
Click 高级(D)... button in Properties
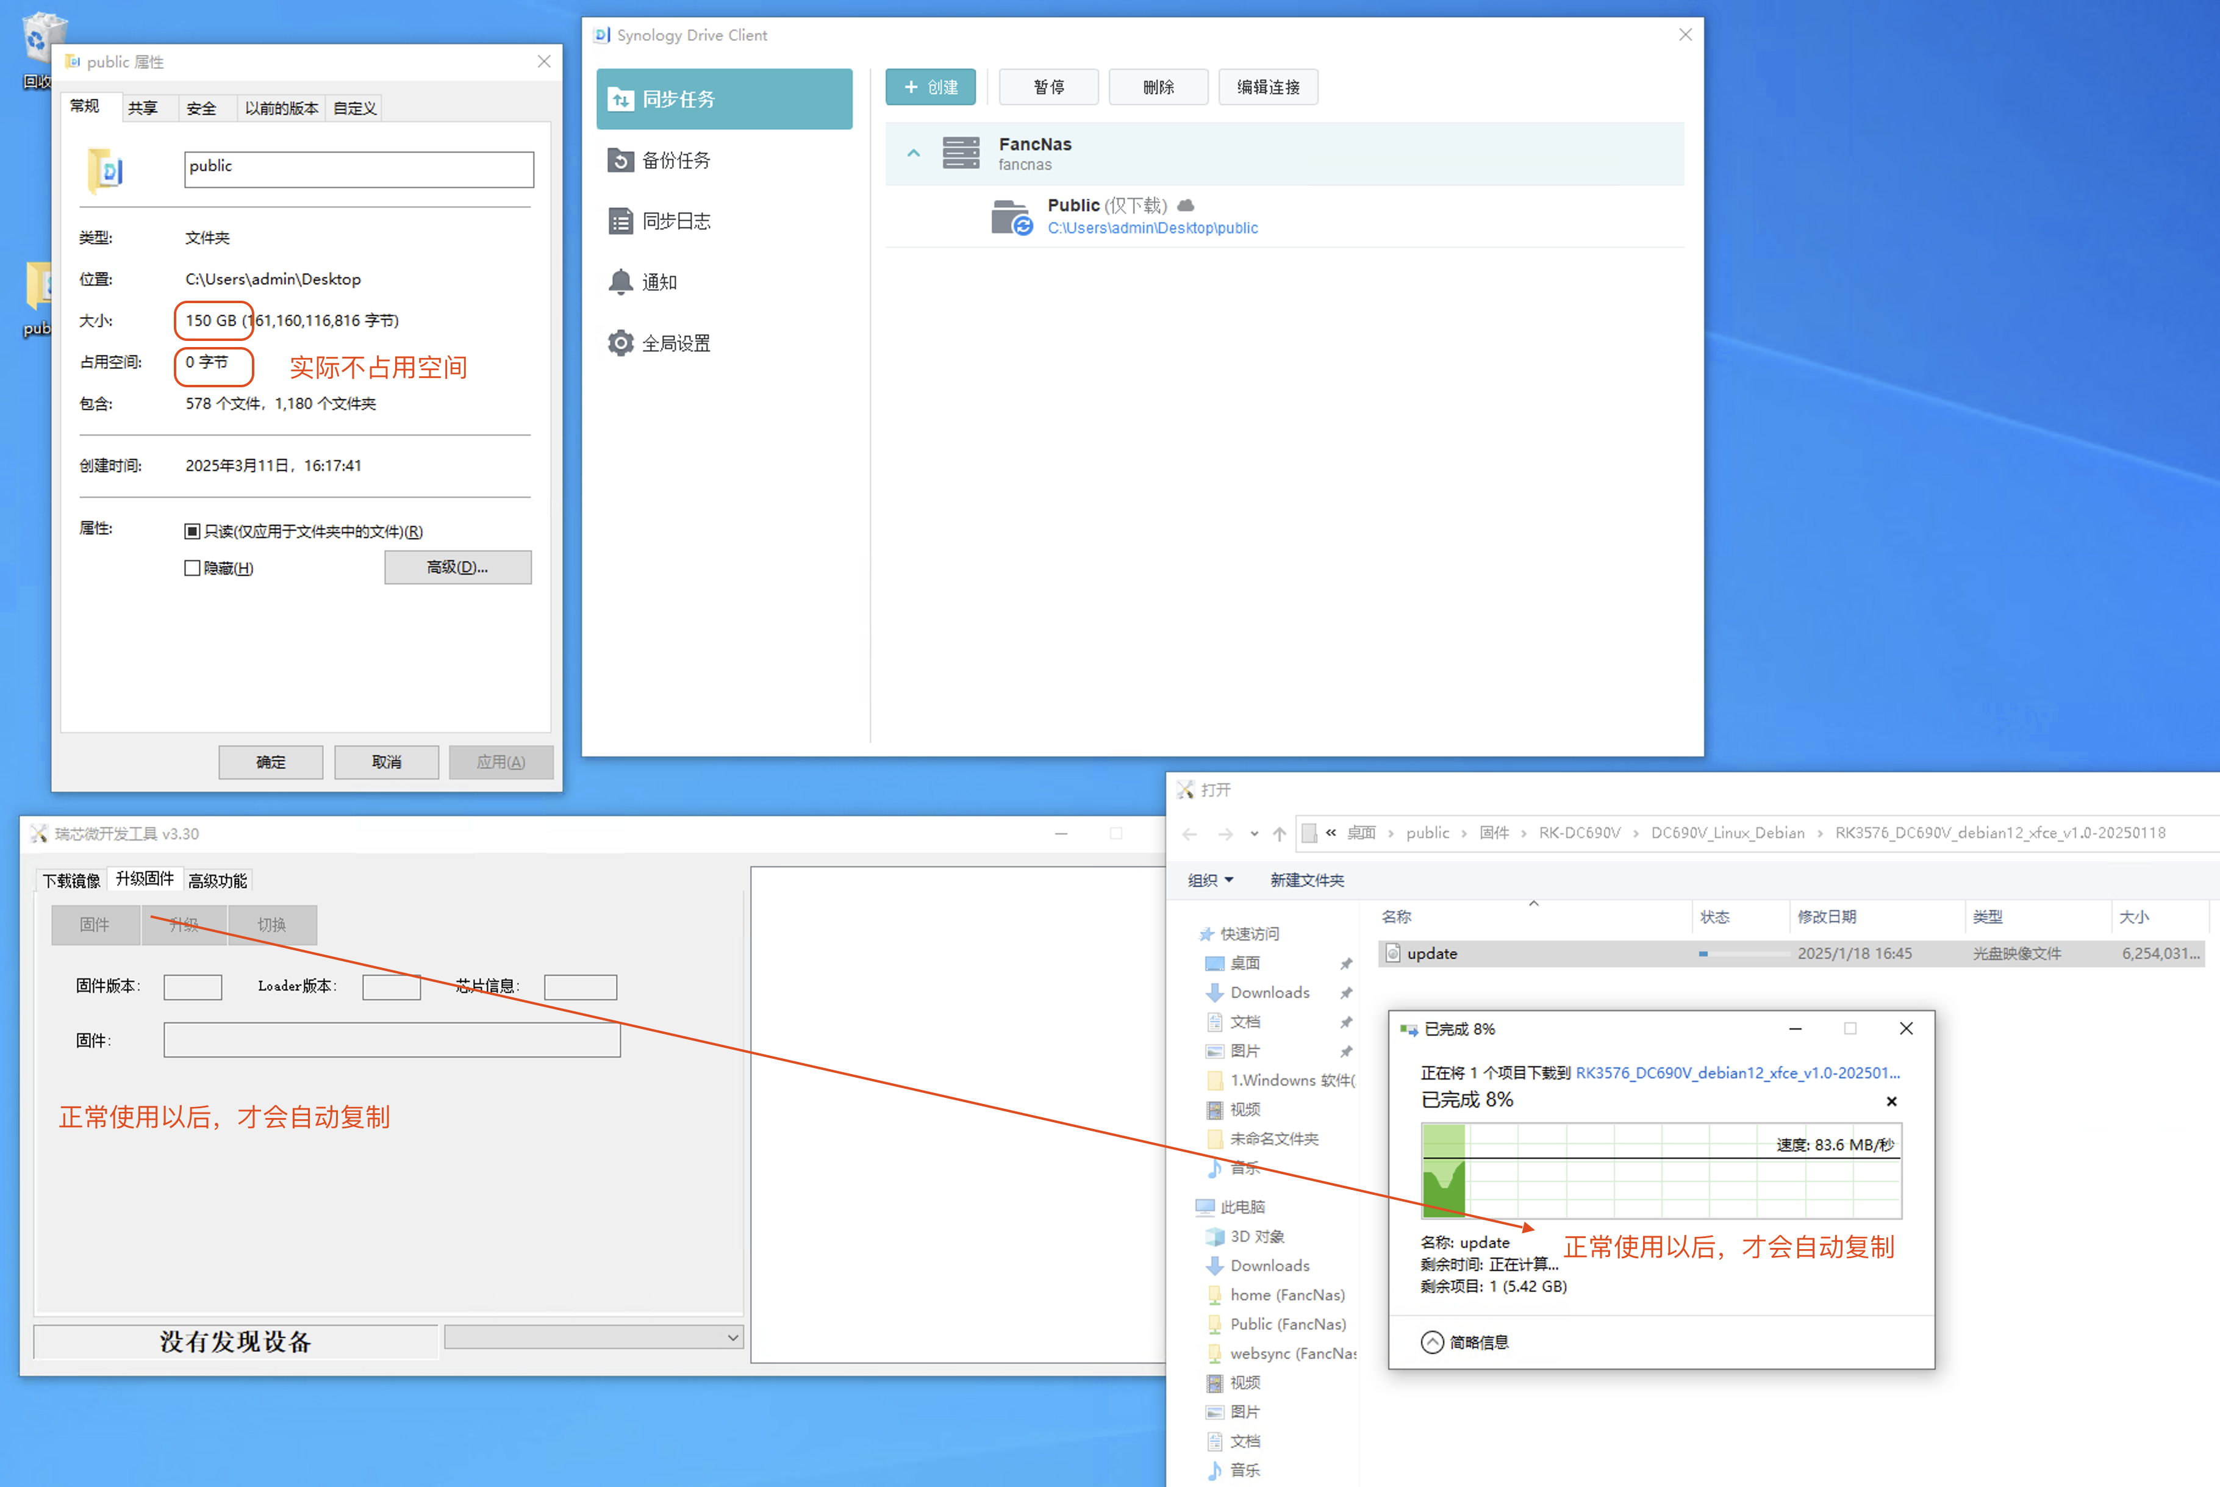[457, 567]
